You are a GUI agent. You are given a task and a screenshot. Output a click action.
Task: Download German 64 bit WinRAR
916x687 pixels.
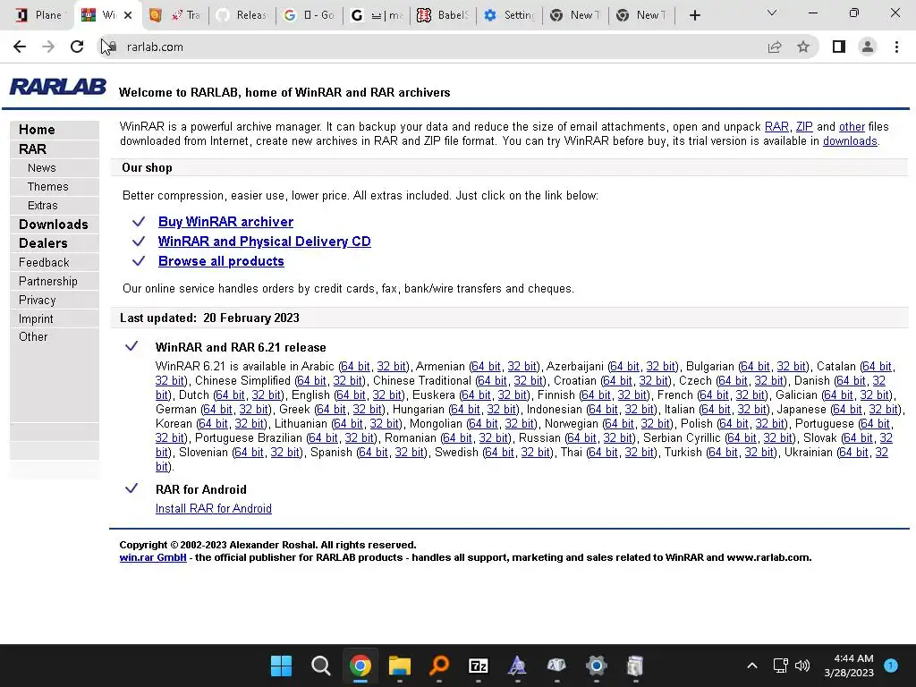(x=217, y=410)
